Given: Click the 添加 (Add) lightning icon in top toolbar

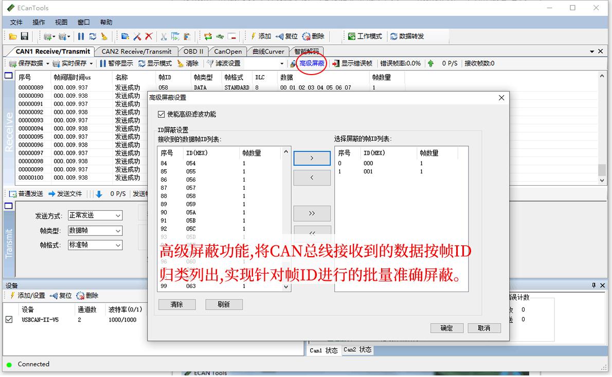Looking at the screenshot, I should [x=261, y=37].
